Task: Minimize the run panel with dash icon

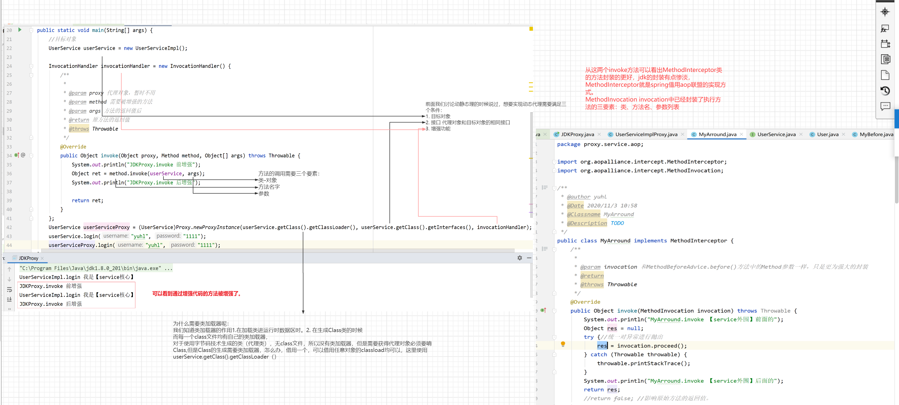Action: pos(529,258)
